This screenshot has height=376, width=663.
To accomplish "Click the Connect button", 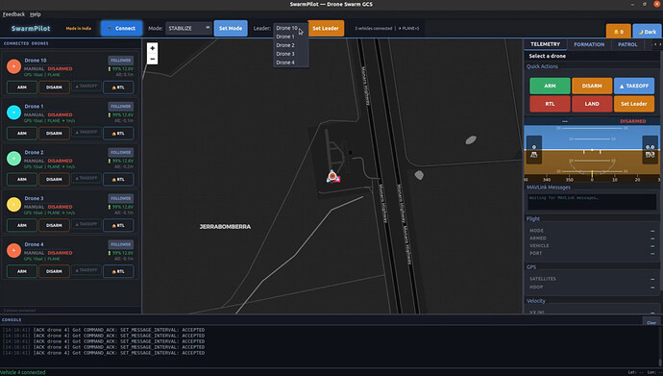I will tap(121, 28).
